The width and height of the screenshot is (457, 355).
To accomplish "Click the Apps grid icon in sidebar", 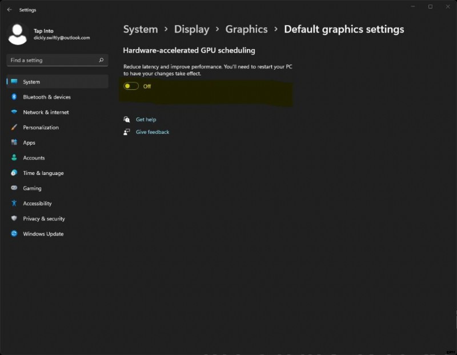I will coord(14,142).
